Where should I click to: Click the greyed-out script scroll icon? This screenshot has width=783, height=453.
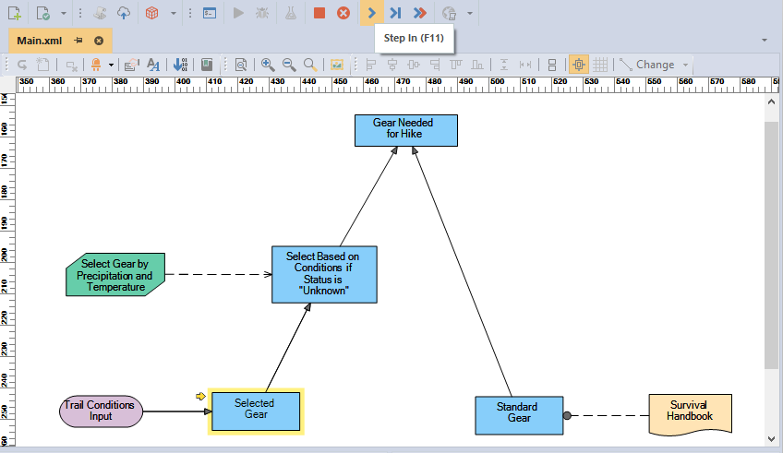click(x=100, y=13)
